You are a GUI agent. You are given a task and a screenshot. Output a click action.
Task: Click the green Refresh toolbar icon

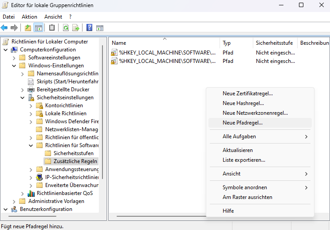[x=66, y=27]
